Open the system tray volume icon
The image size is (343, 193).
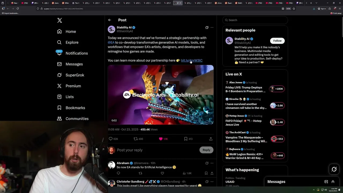(326, 190)
